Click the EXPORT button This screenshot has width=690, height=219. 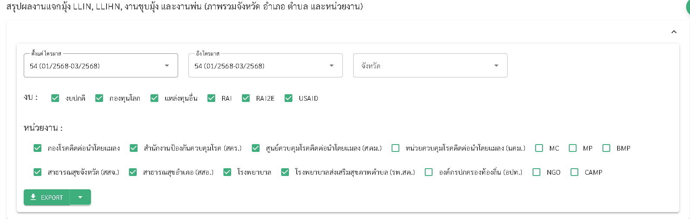click(47, 197)
